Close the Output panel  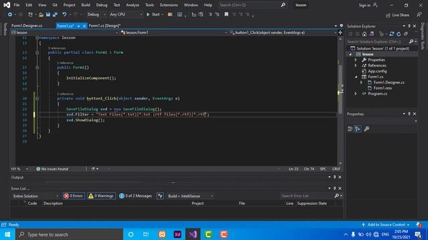(340, 177)
